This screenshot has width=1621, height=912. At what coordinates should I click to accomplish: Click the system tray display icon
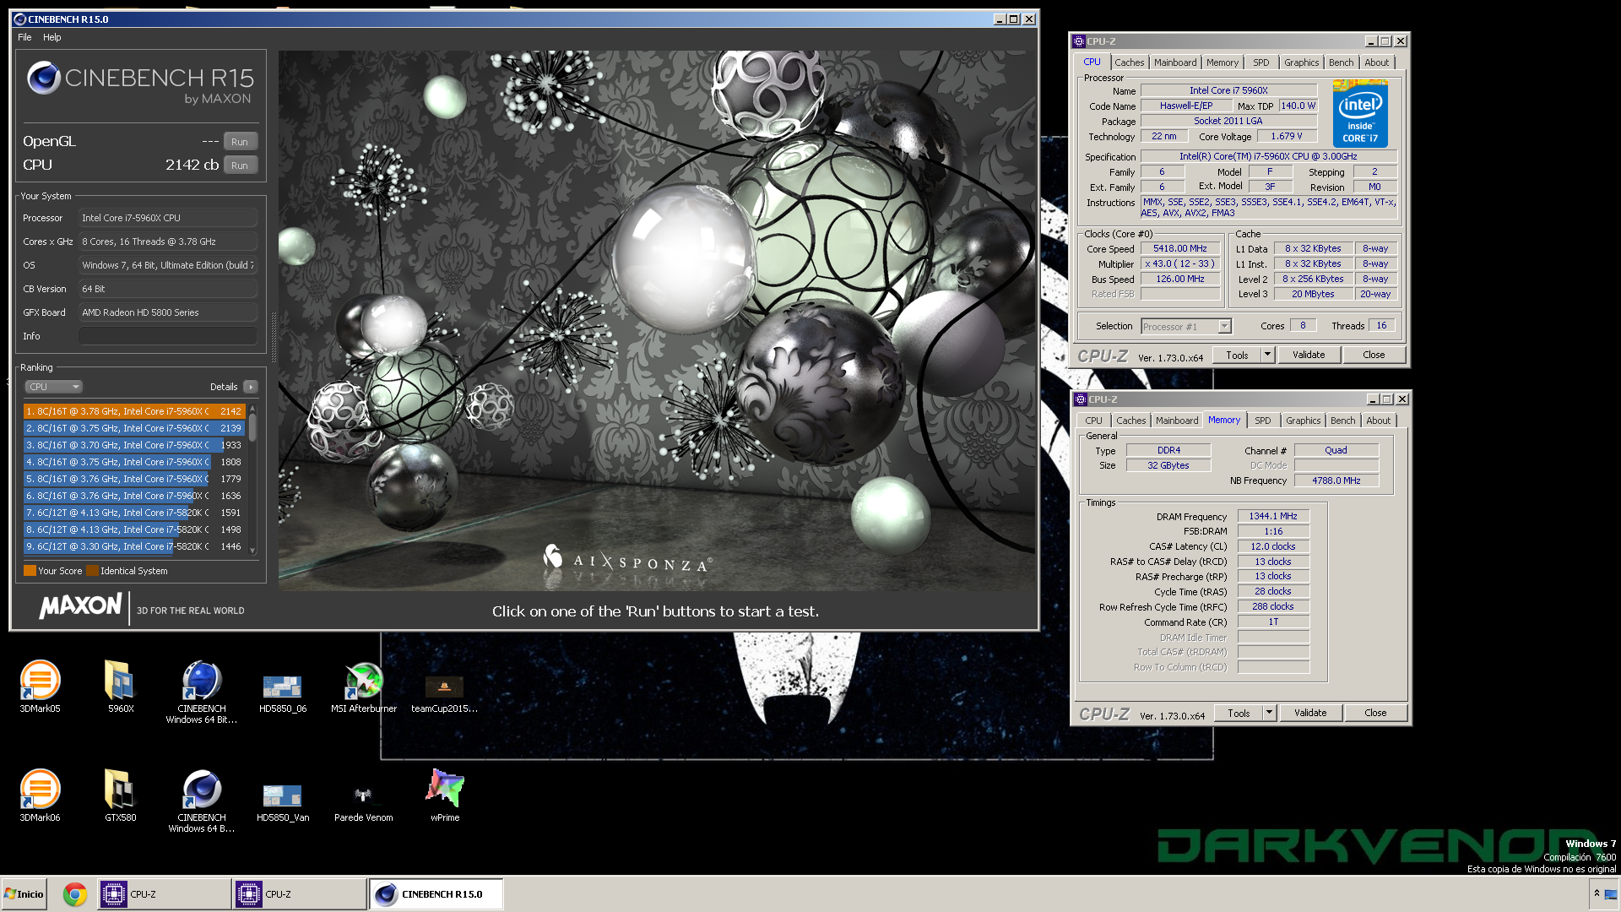tap(1611, 894)
